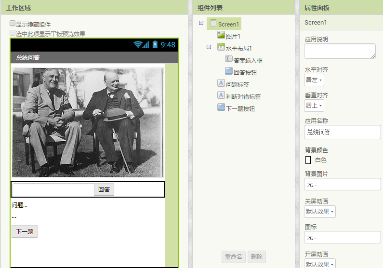Click the white 背景颜色 color swatch
Image resolution: width=383 pixels, height=268 pixels.
308,160
